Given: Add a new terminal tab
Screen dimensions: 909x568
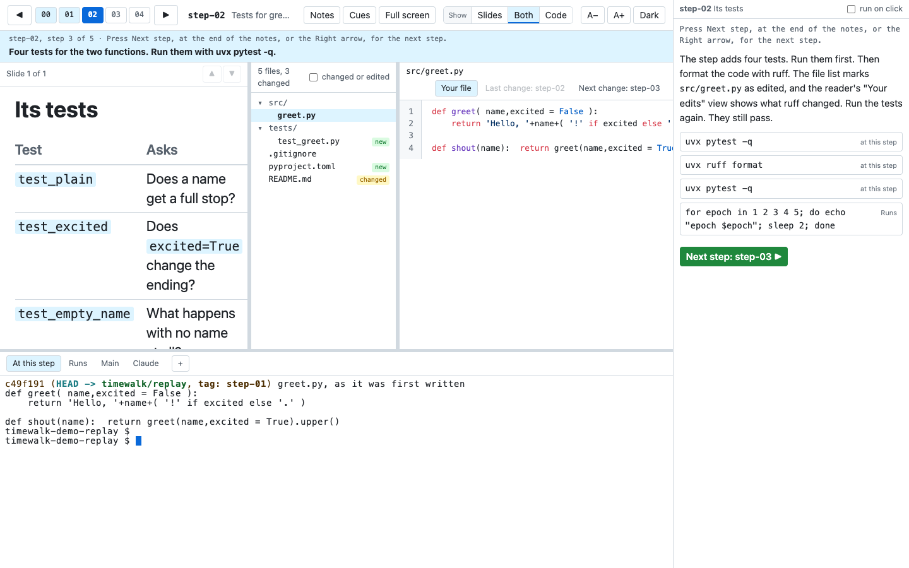Looking at the screenshot, I should (180, 364).
